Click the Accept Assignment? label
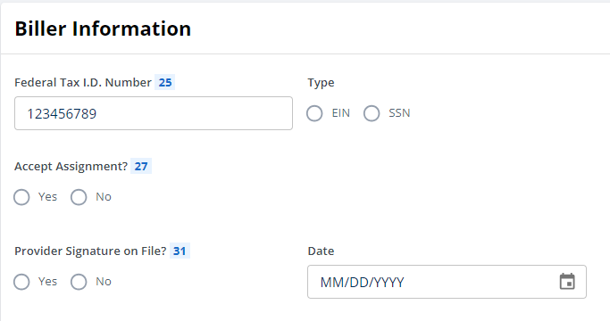The height and width of the screenshot is (321, 610). point(71,167)
